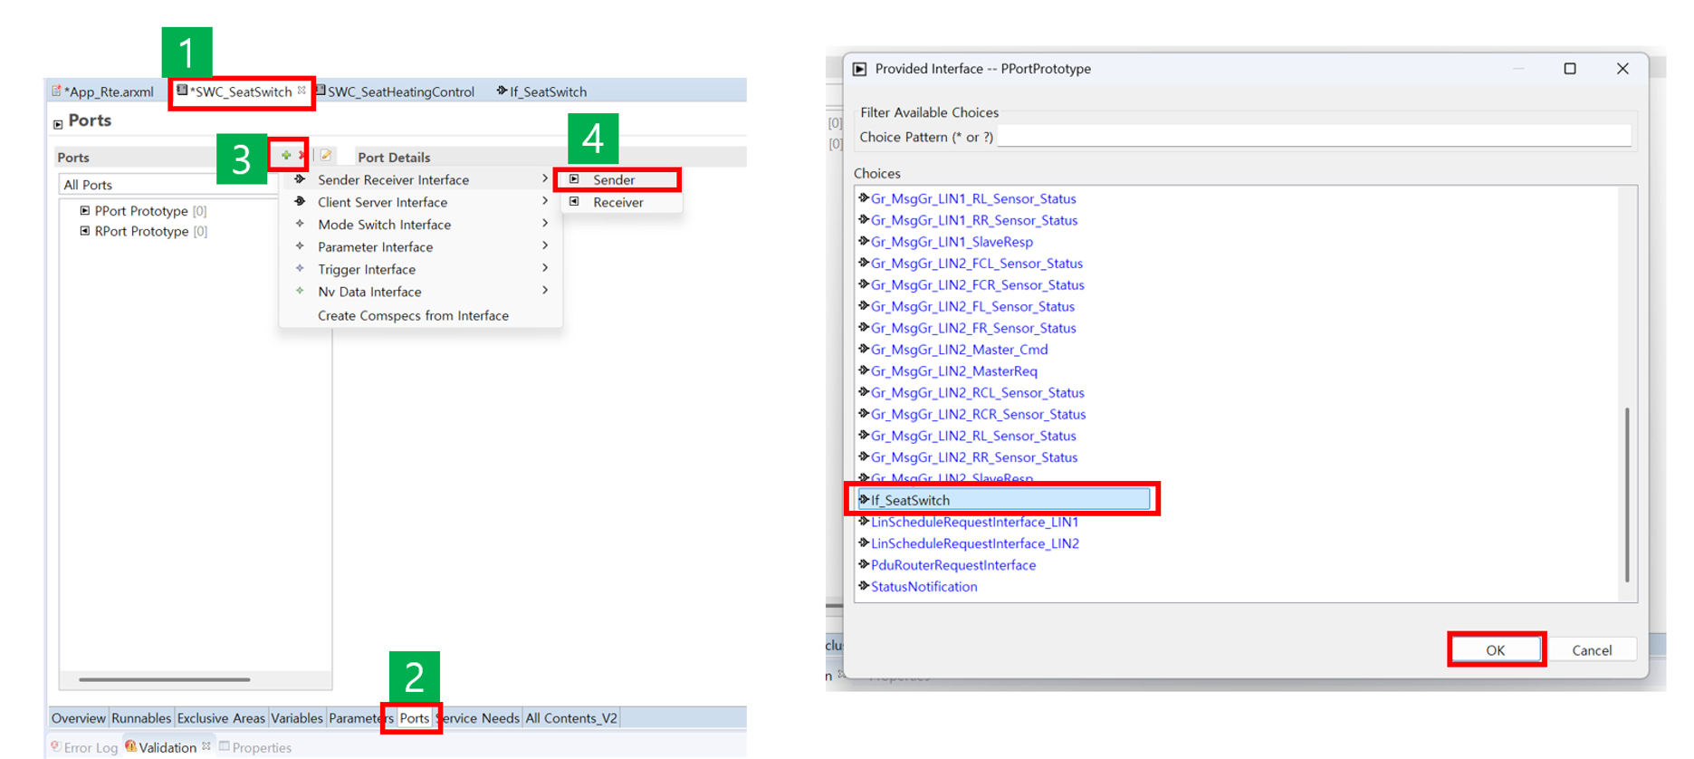Close the SWC_SeatSwitch editor tab
Viewport: 1694px width, 759px height.
[301, 91]
